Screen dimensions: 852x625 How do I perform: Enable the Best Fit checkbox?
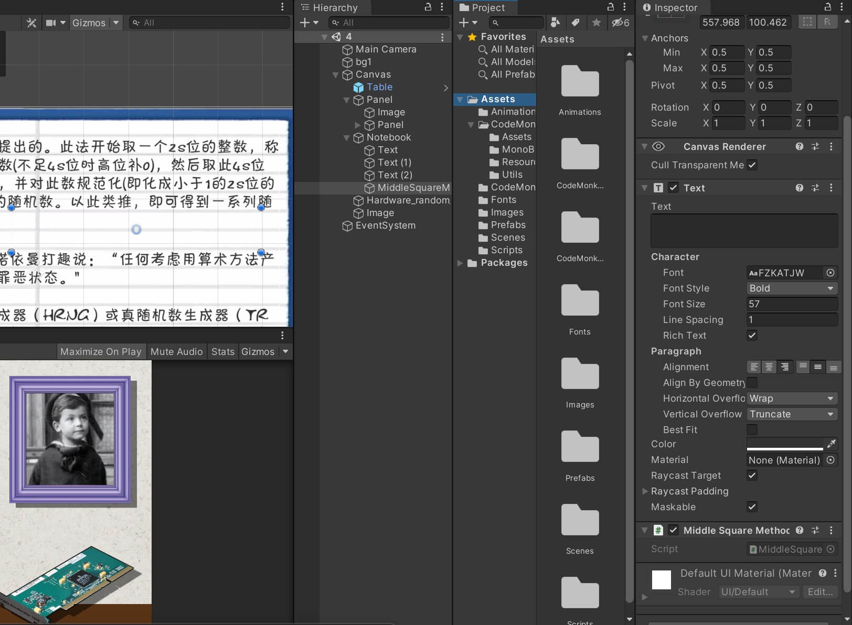pos(752,430)
